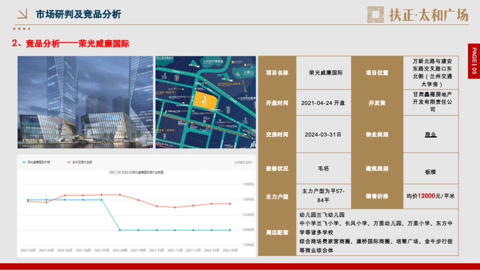This screenshot has height=270, width=480.
Task: Click the 荣光威廉国际 table cell
Action: point(323,72)
